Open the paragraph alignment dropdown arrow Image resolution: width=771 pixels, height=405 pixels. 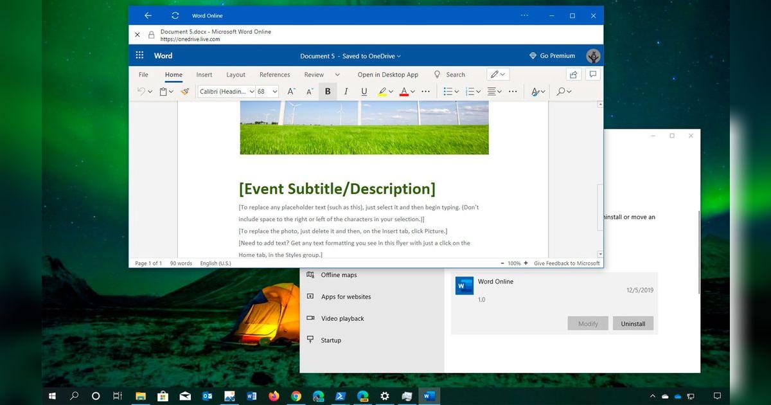pos(499,91)
